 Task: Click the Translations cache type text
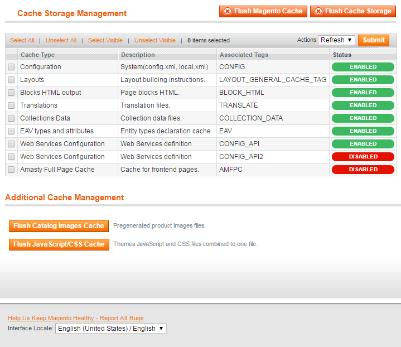38,105
